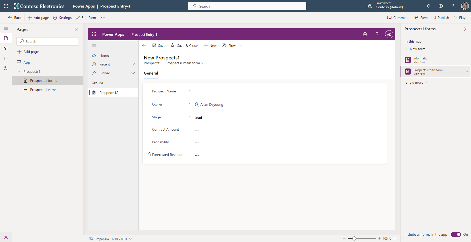
Task: Toggle the left rail hamburger menu
Action: click(x=6, y=28)
